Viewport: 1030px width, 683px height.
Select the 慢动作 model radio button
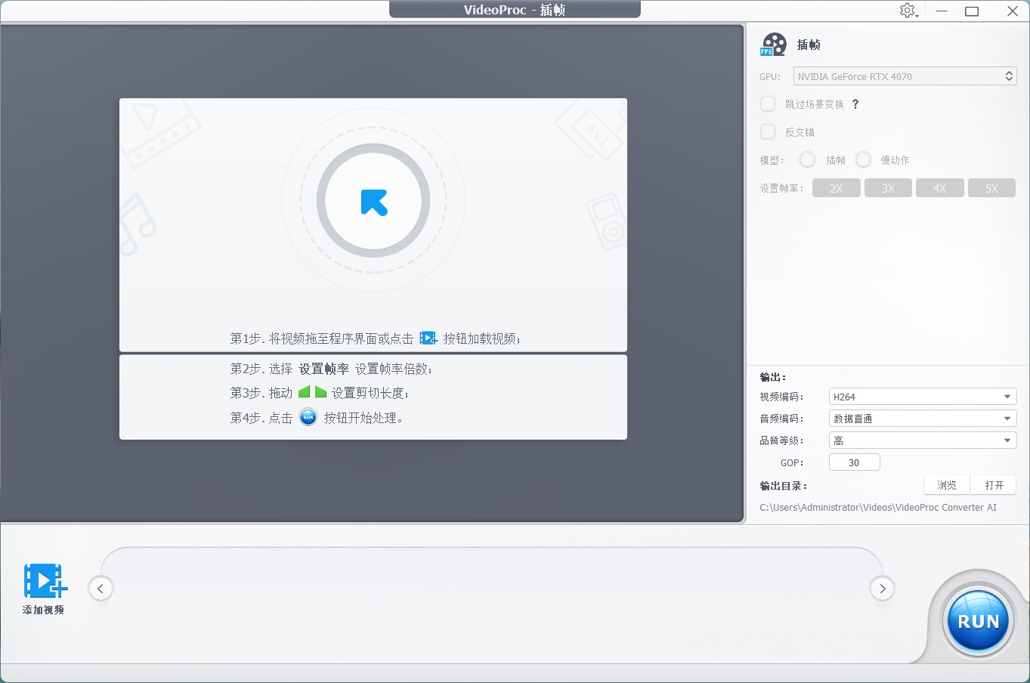point(863,159)
